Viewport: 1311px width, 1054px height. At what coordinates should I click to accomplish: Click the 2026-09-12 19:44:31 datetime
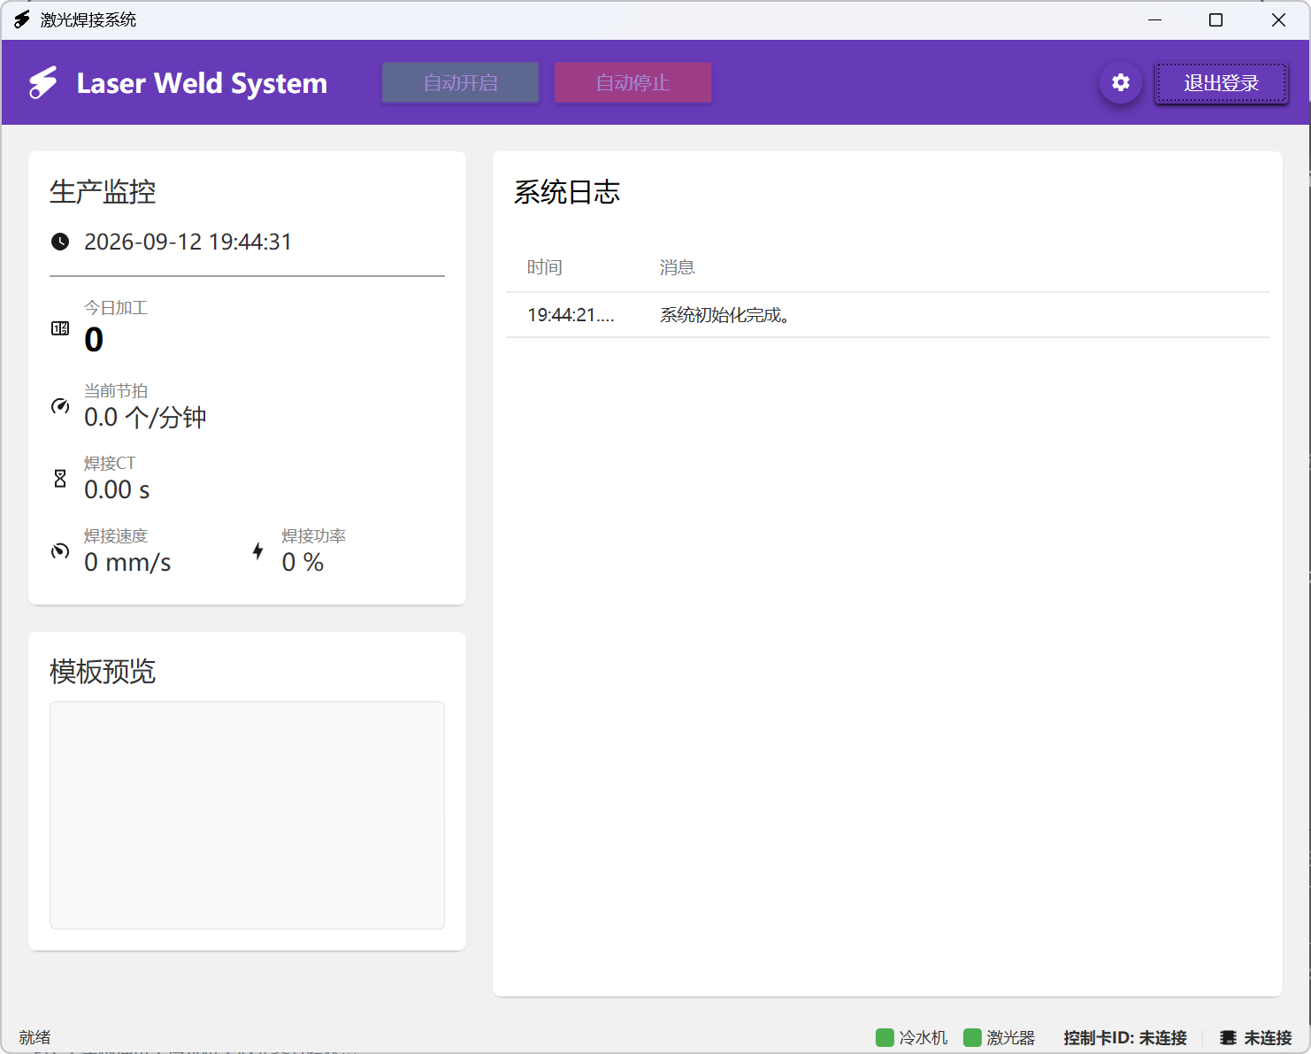pyautogui.click(x=188, y=242)
